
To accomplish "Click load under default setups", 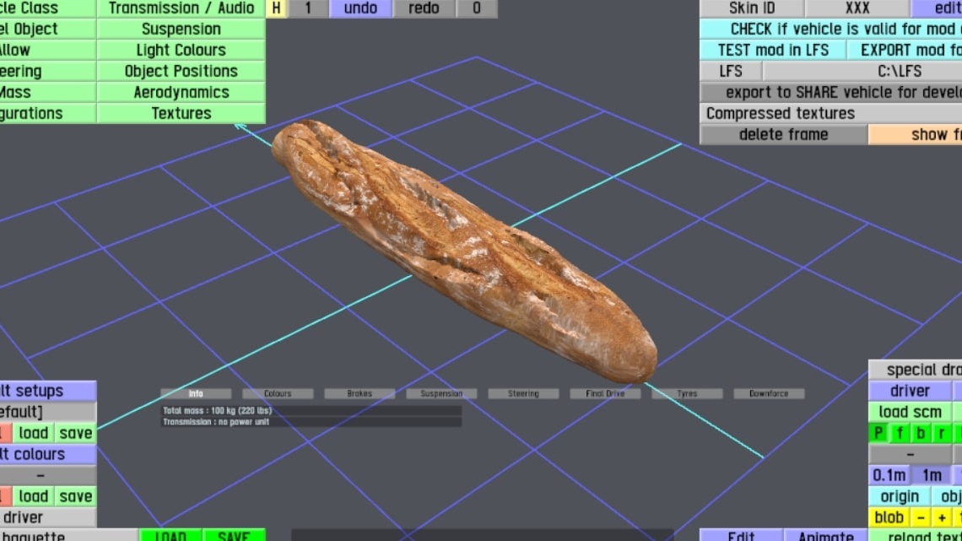I will pyautogui.click(x=33, y=433).
